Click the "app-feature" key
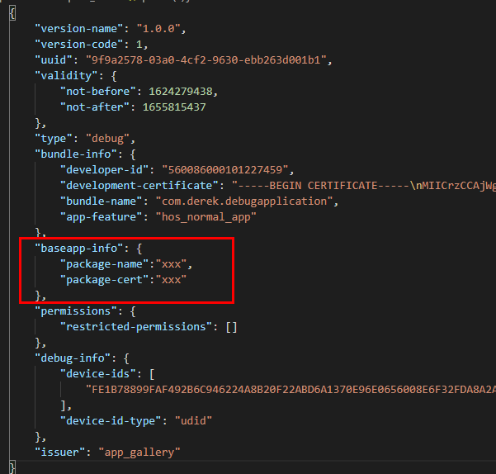Viewport: 496px width, 474px height. pyautogui.click(x=101, y=217)
